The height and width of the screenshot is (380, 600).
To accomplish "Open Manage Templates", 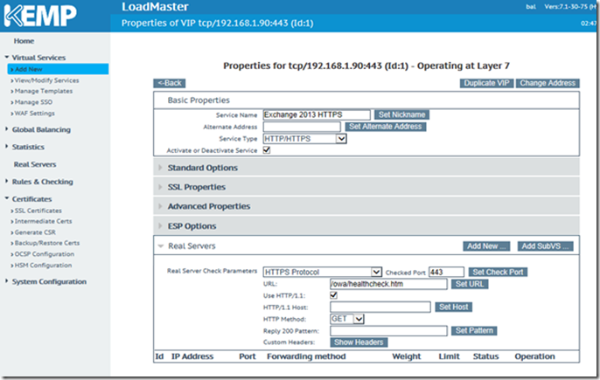I will click(x=43, y=91).
